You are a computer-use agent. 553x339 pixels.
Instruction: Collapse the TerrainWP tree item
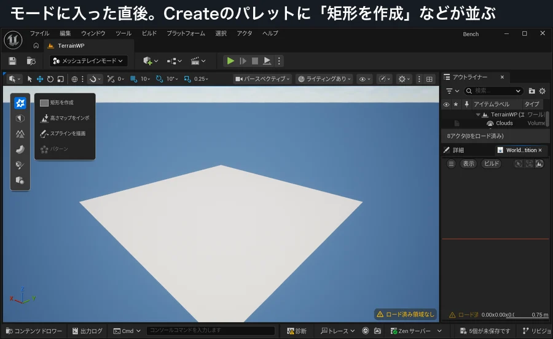[x=478, y=114]
